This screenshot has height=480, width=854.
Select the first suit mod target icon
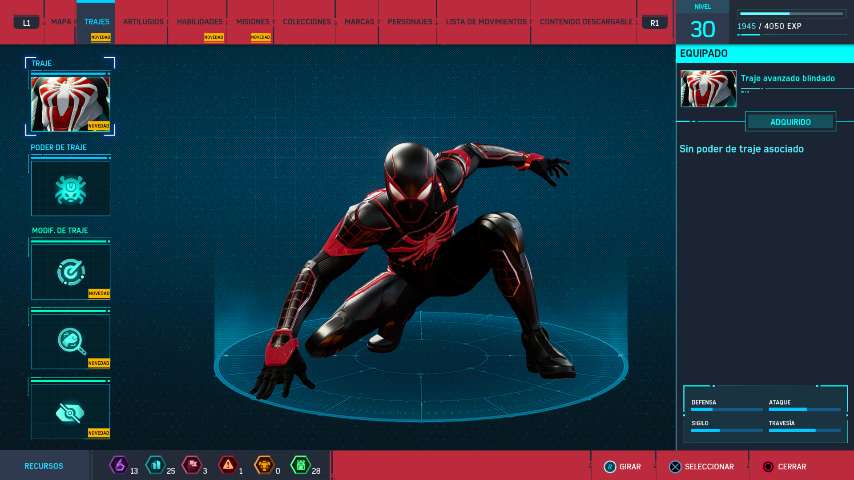pos(70,272)
